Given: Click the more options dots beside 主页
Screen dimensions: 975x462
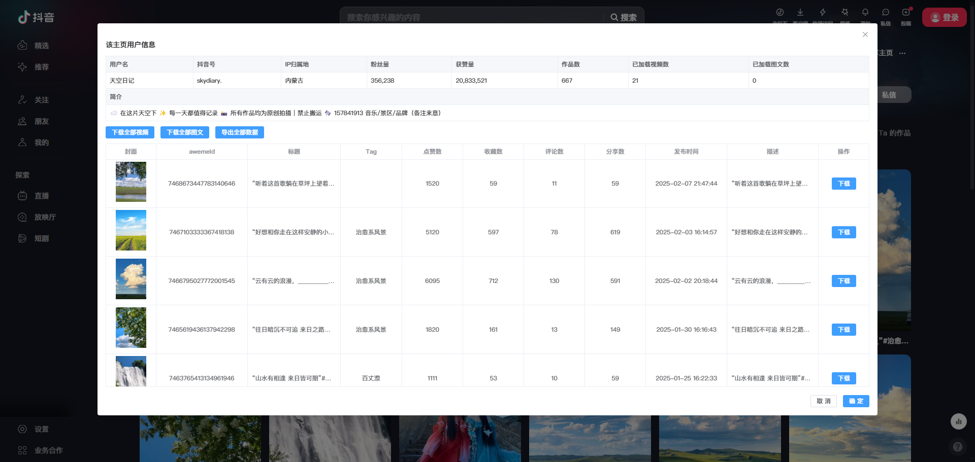Looking at the screenshot, I should coord(902,53).
